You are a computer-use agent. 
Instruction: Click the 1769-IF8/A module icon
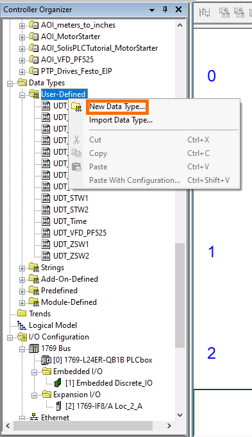(58, 406)
